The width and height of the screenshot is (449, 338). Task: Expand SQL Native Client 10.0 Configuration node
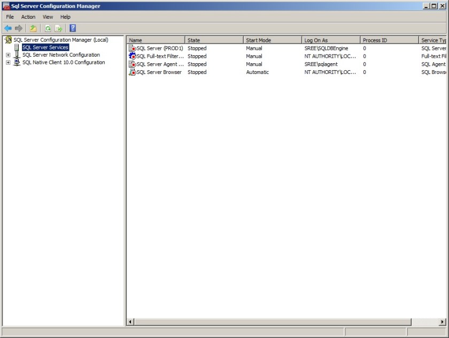pos(8,63)
